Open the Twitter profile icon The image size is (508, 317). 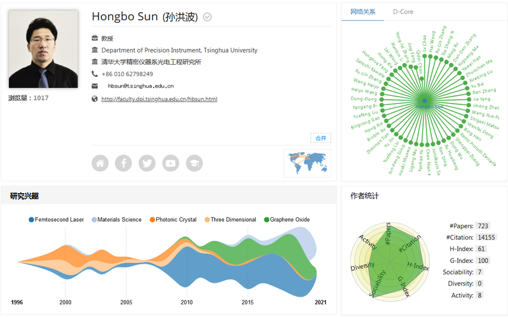point(147,163)
